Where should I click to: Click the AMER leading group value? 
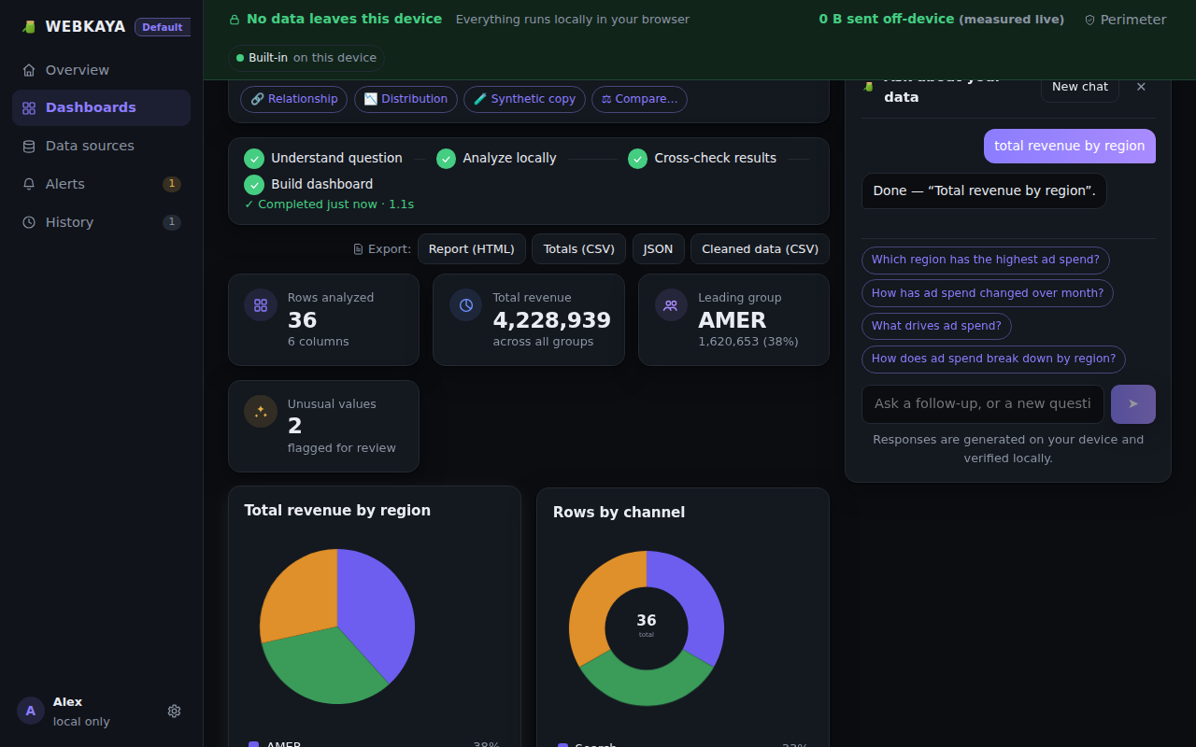[733, 320]
